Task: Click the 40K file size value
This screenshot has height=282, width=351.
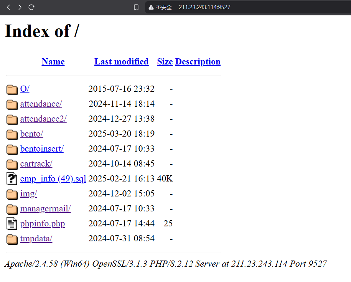Action: tap(165, 179)
